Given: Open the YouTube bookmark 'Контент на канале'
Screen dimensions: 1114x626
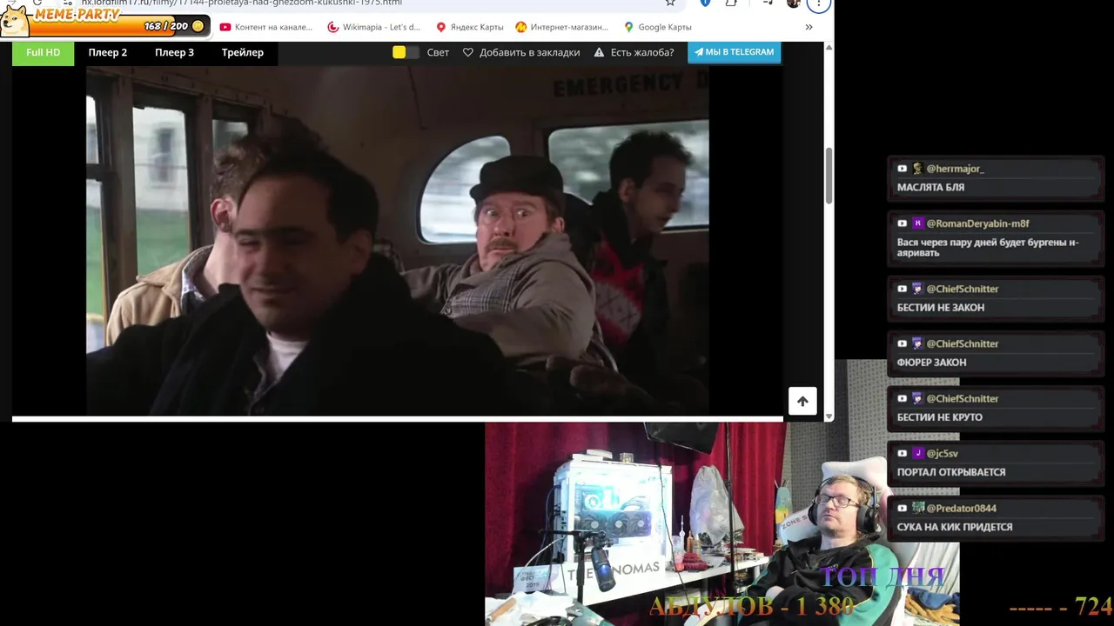Looking at the screenshot, I should (265, 27).
